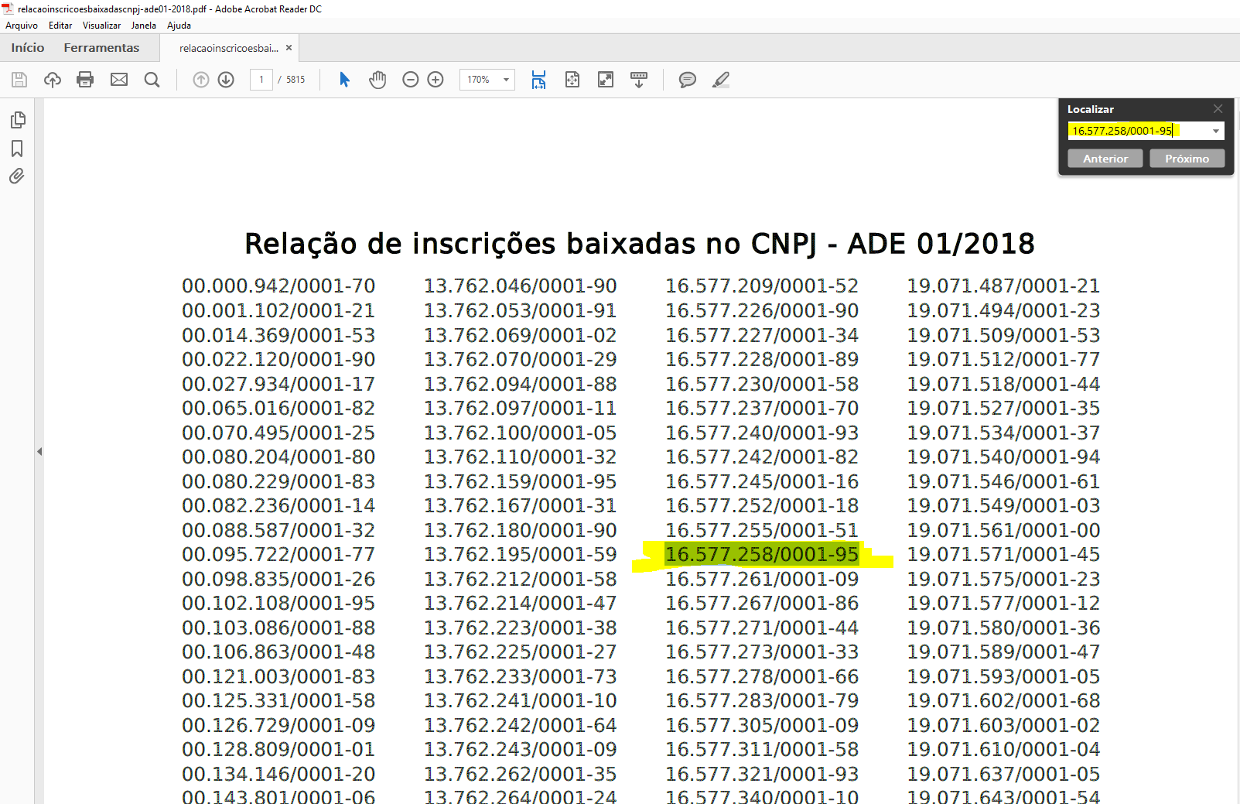Select the Hand tool

pos(377,80)
